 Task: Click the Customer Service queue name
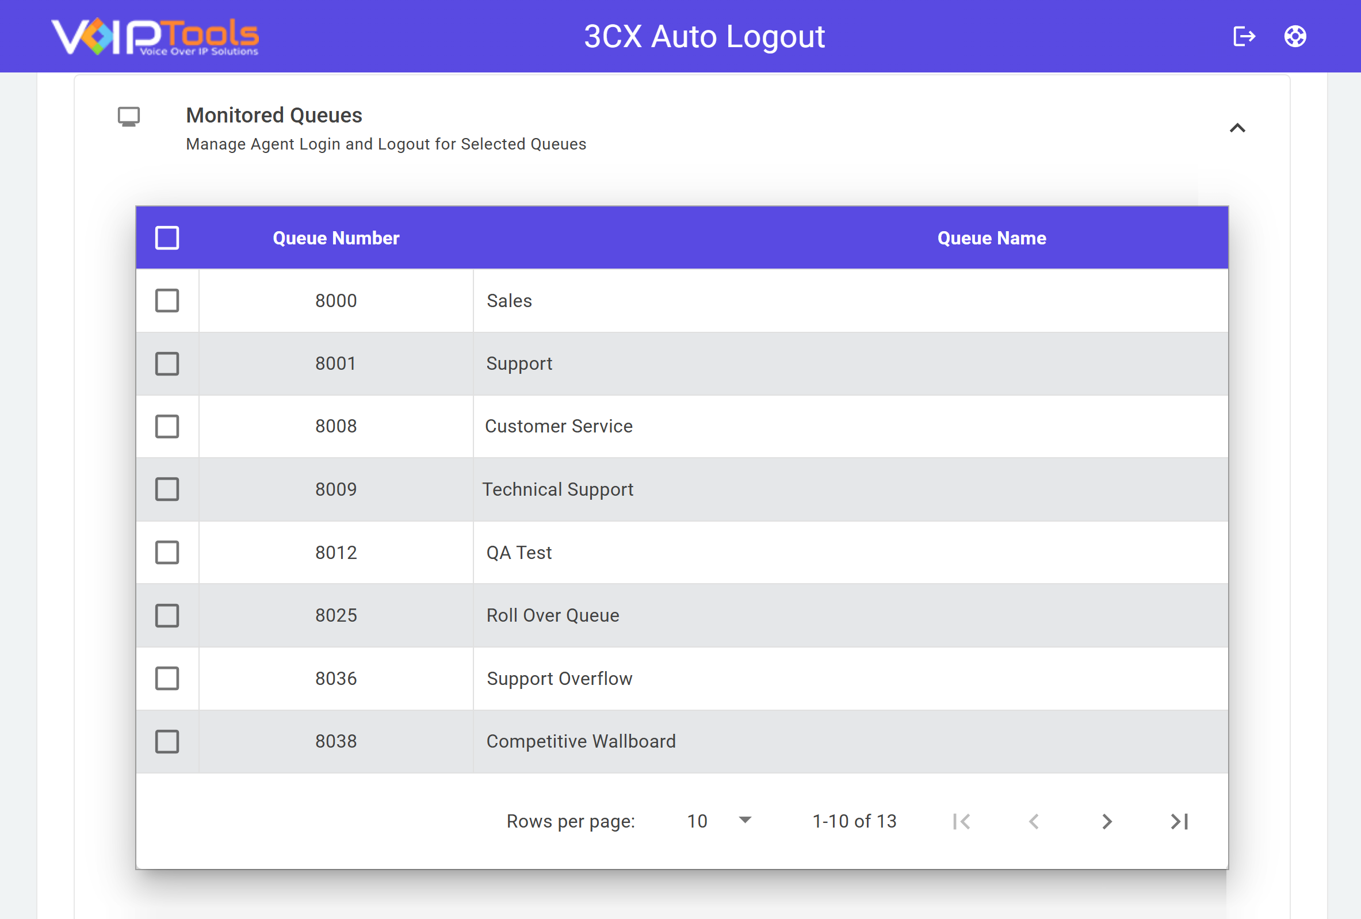tap(559, 426)
